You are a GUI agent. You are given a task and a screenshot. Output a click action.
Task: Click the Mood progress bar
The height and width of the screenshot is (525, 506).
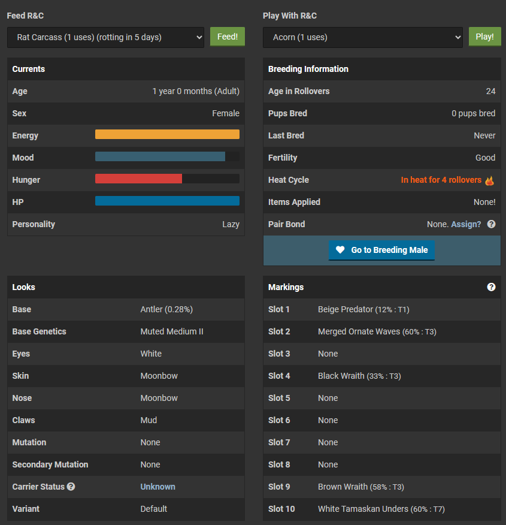167,156
